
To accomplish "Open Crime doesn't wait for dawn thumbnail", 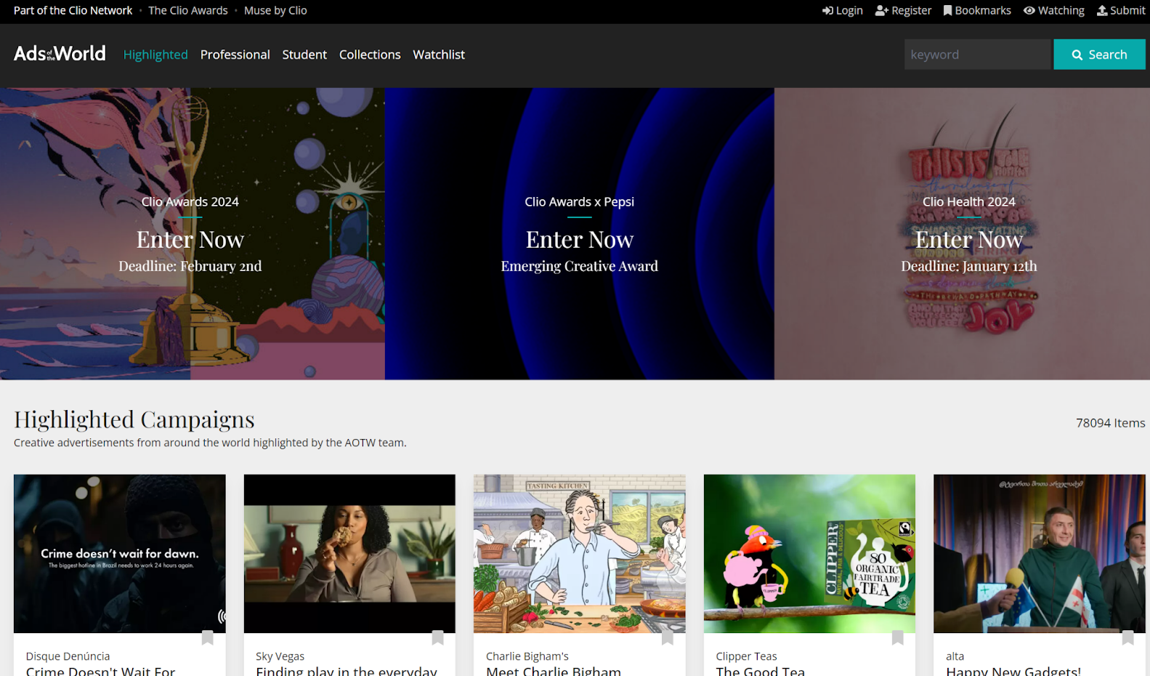I will point(120,554).
